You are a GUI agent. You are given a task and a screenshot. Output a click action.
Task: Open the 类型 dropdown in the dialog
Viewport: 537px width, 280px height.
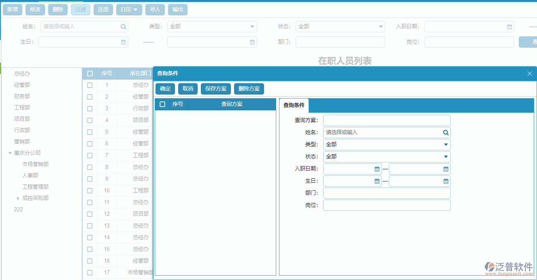[446, 144]
